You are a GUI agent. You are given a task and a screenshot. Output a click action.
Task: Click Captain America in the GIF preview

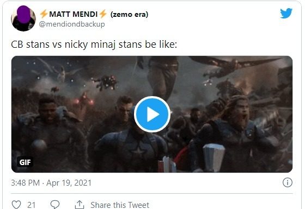tap(130, 142)
